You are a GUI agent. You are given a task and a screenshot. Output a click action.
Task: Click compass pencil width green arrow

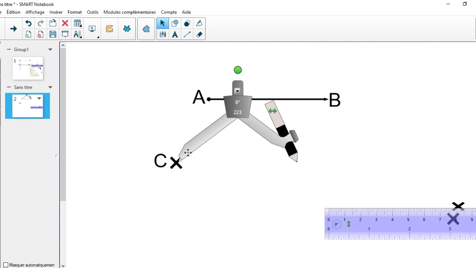pyautogui.click(x=273, y=111)
